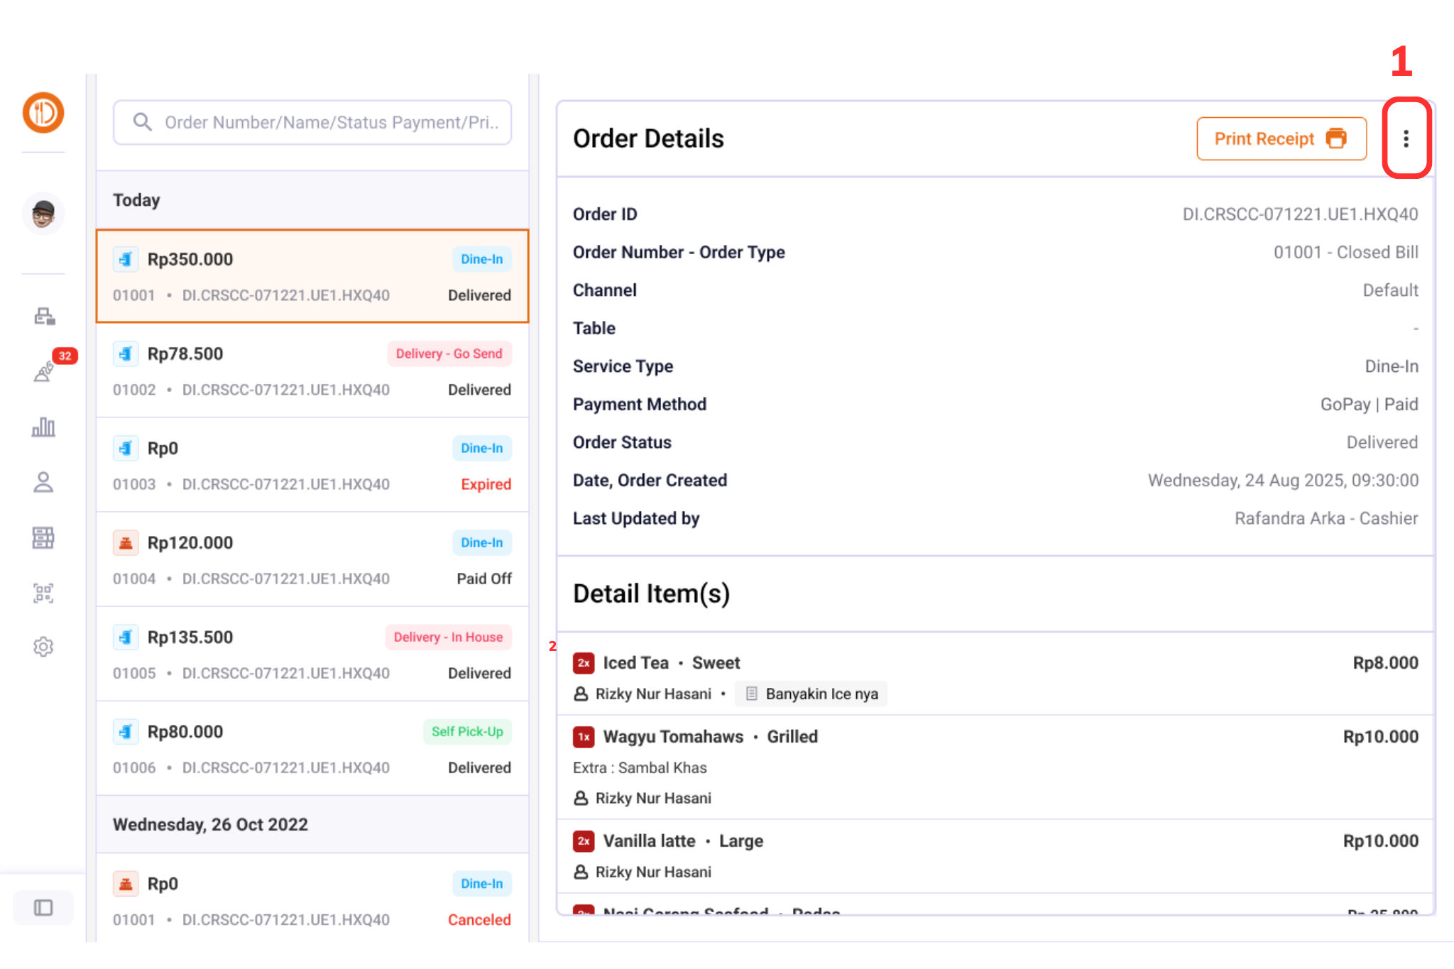Select the Rp120.000 Paid Off order
The height and width of the screenshot is (969, 1454).
(x=312, y=559)
